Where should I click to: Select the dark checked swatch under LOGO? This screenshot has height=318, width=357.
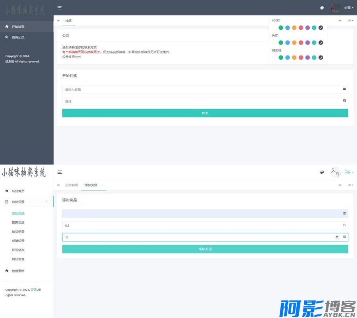[x=321, y=28]
